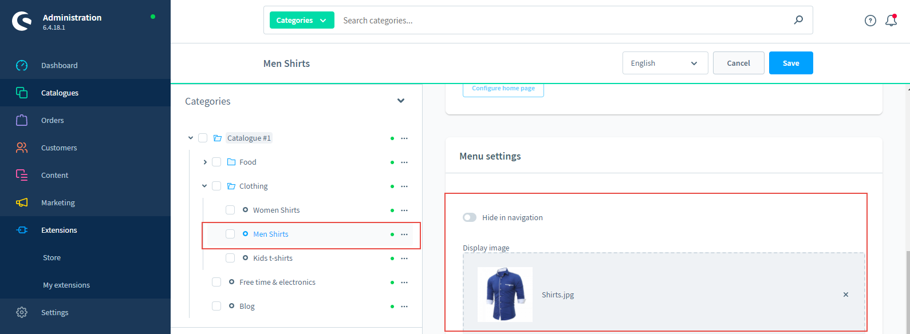Image resolution: width=910 pixels, height=334 pixels.
Task: Click the Shopware logo icon
Action: pyautogui.click(x=22, y=21)
